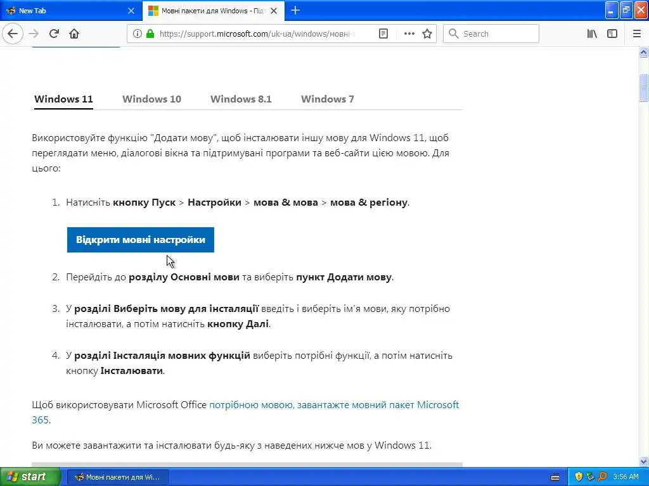Switch to the Windows 7 tab

point(328,99)
